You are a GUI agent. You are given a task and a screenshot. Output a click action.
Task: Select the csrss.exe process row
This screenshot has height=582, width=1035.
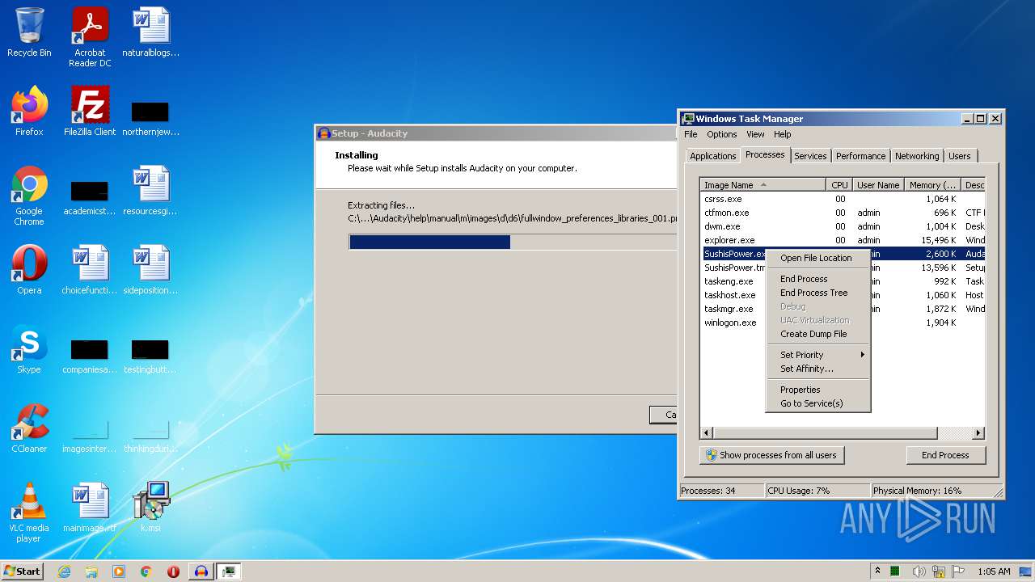pos(842,199)
